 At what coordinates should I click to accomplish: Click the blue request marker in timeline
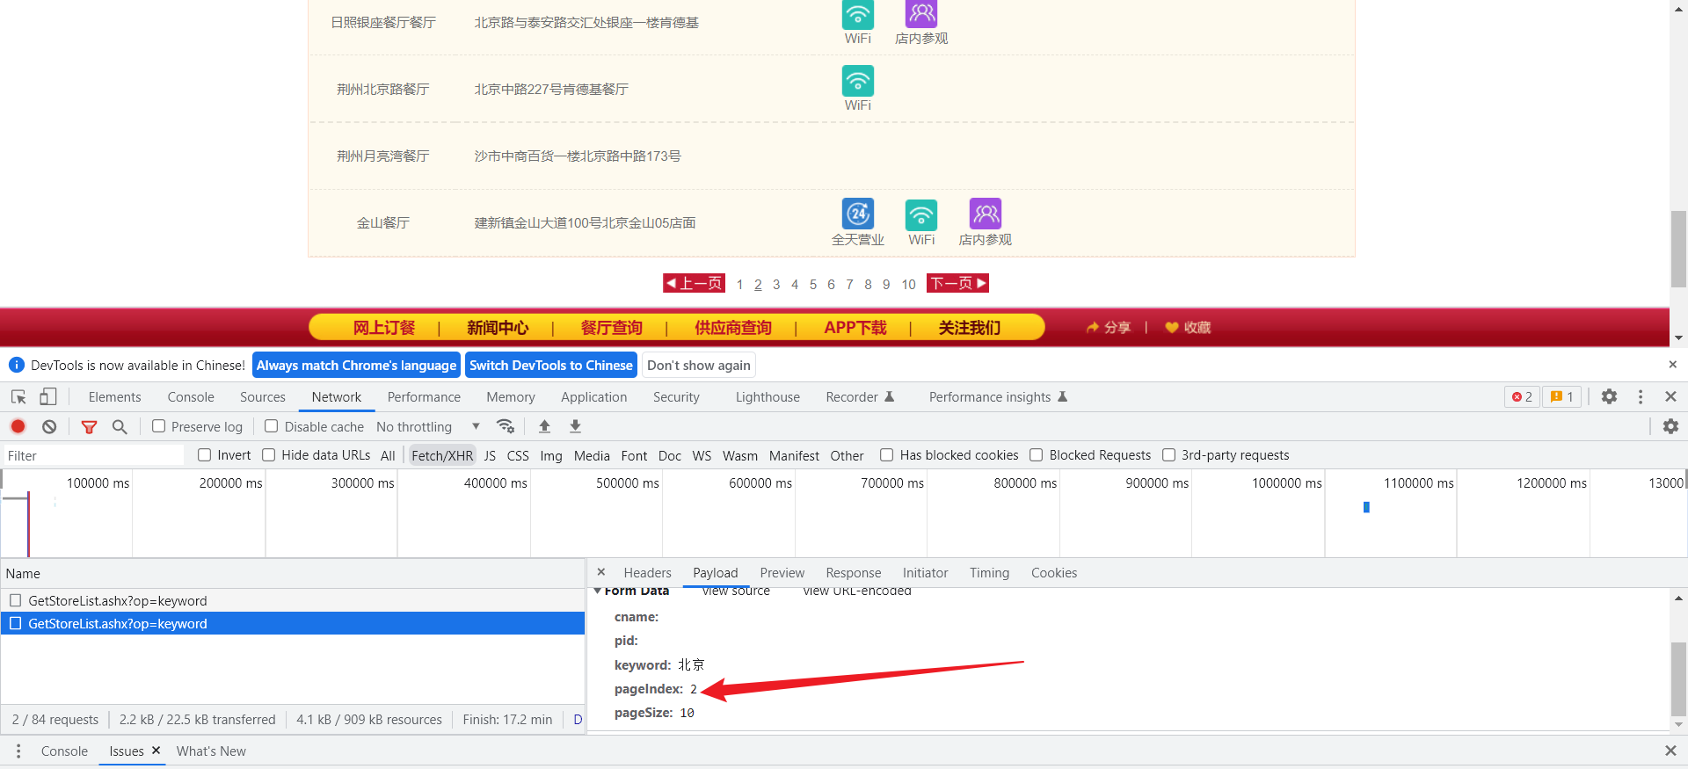(x=1366, y=507)
